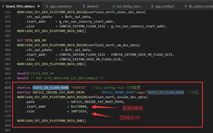
Task: Click the C file icon on board_701n_demo.c tab
Action: [x=3, y=6]
